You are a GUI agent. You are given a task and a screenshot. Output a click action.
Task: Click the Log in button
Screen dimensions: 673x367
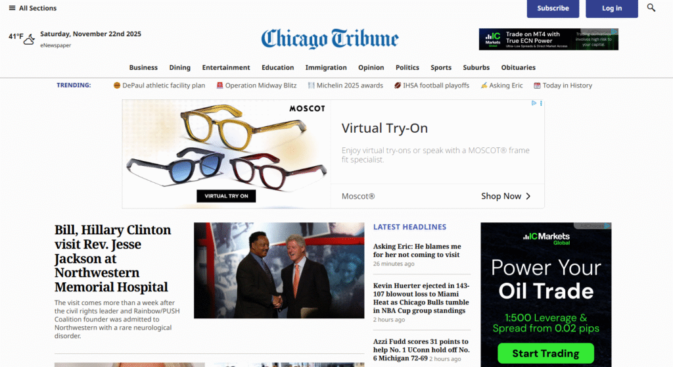pyautogui.click(x=612, y=8)
